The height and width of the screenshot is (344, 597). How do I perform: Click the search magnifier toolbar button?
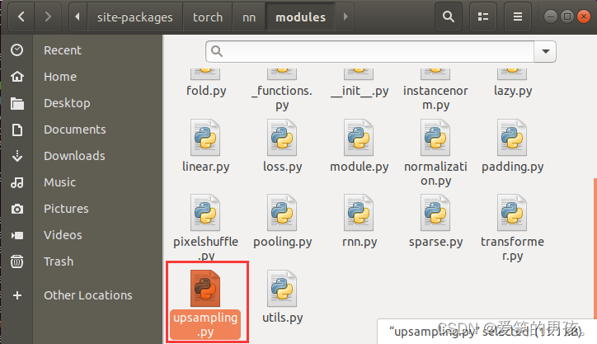(x=449, y=16)
